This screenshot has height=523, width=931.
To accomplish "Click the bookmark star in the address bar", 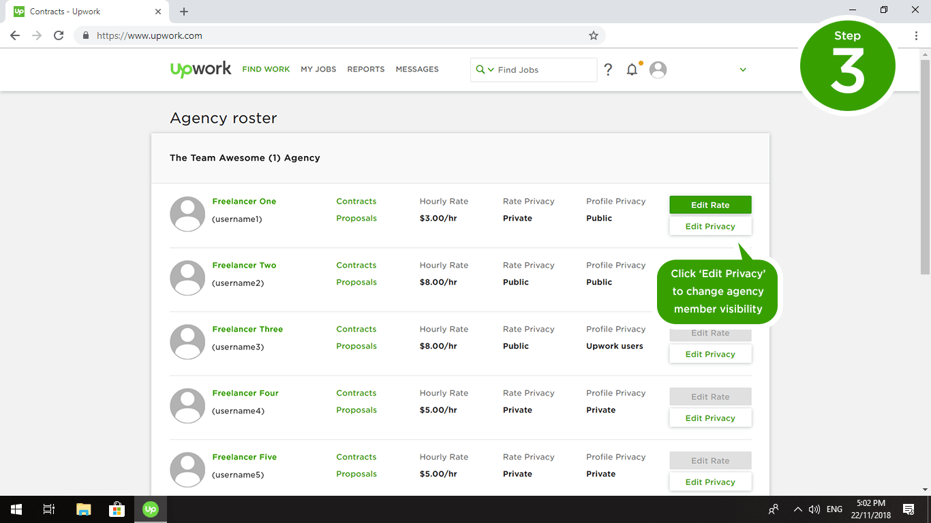I will (x=593, y=35).
